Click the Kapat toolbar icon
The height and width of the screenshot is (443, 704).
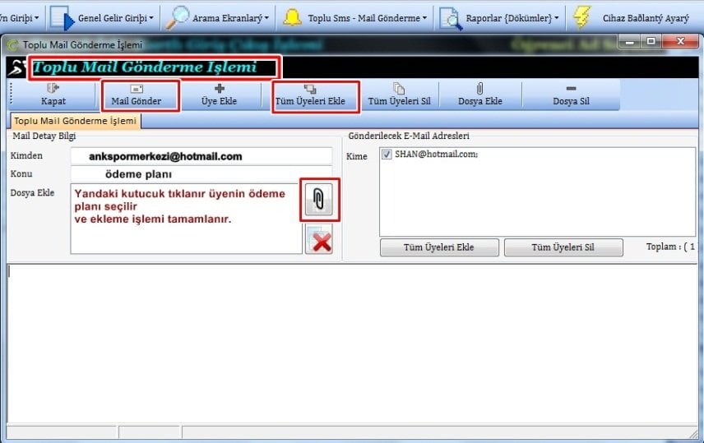tap(53, 90)
